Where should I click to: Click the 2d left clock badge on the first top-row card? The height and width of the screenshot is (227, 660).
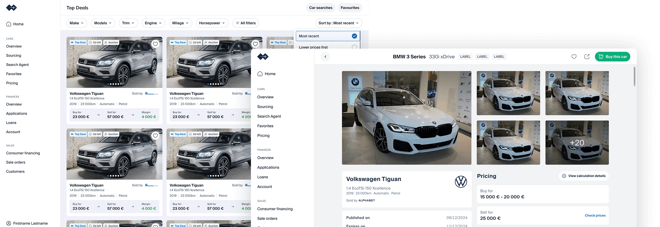(95, 42)
